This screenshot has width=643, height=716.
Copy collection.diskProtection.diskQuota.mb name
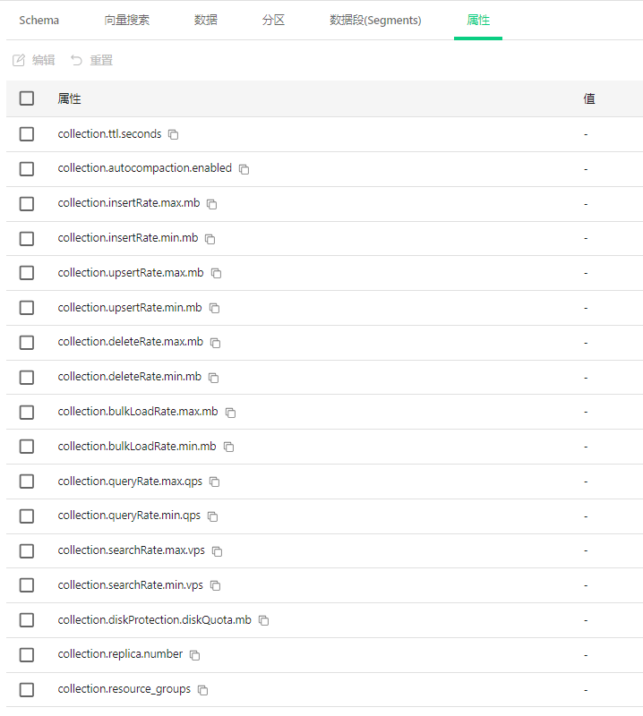[263, 620]
